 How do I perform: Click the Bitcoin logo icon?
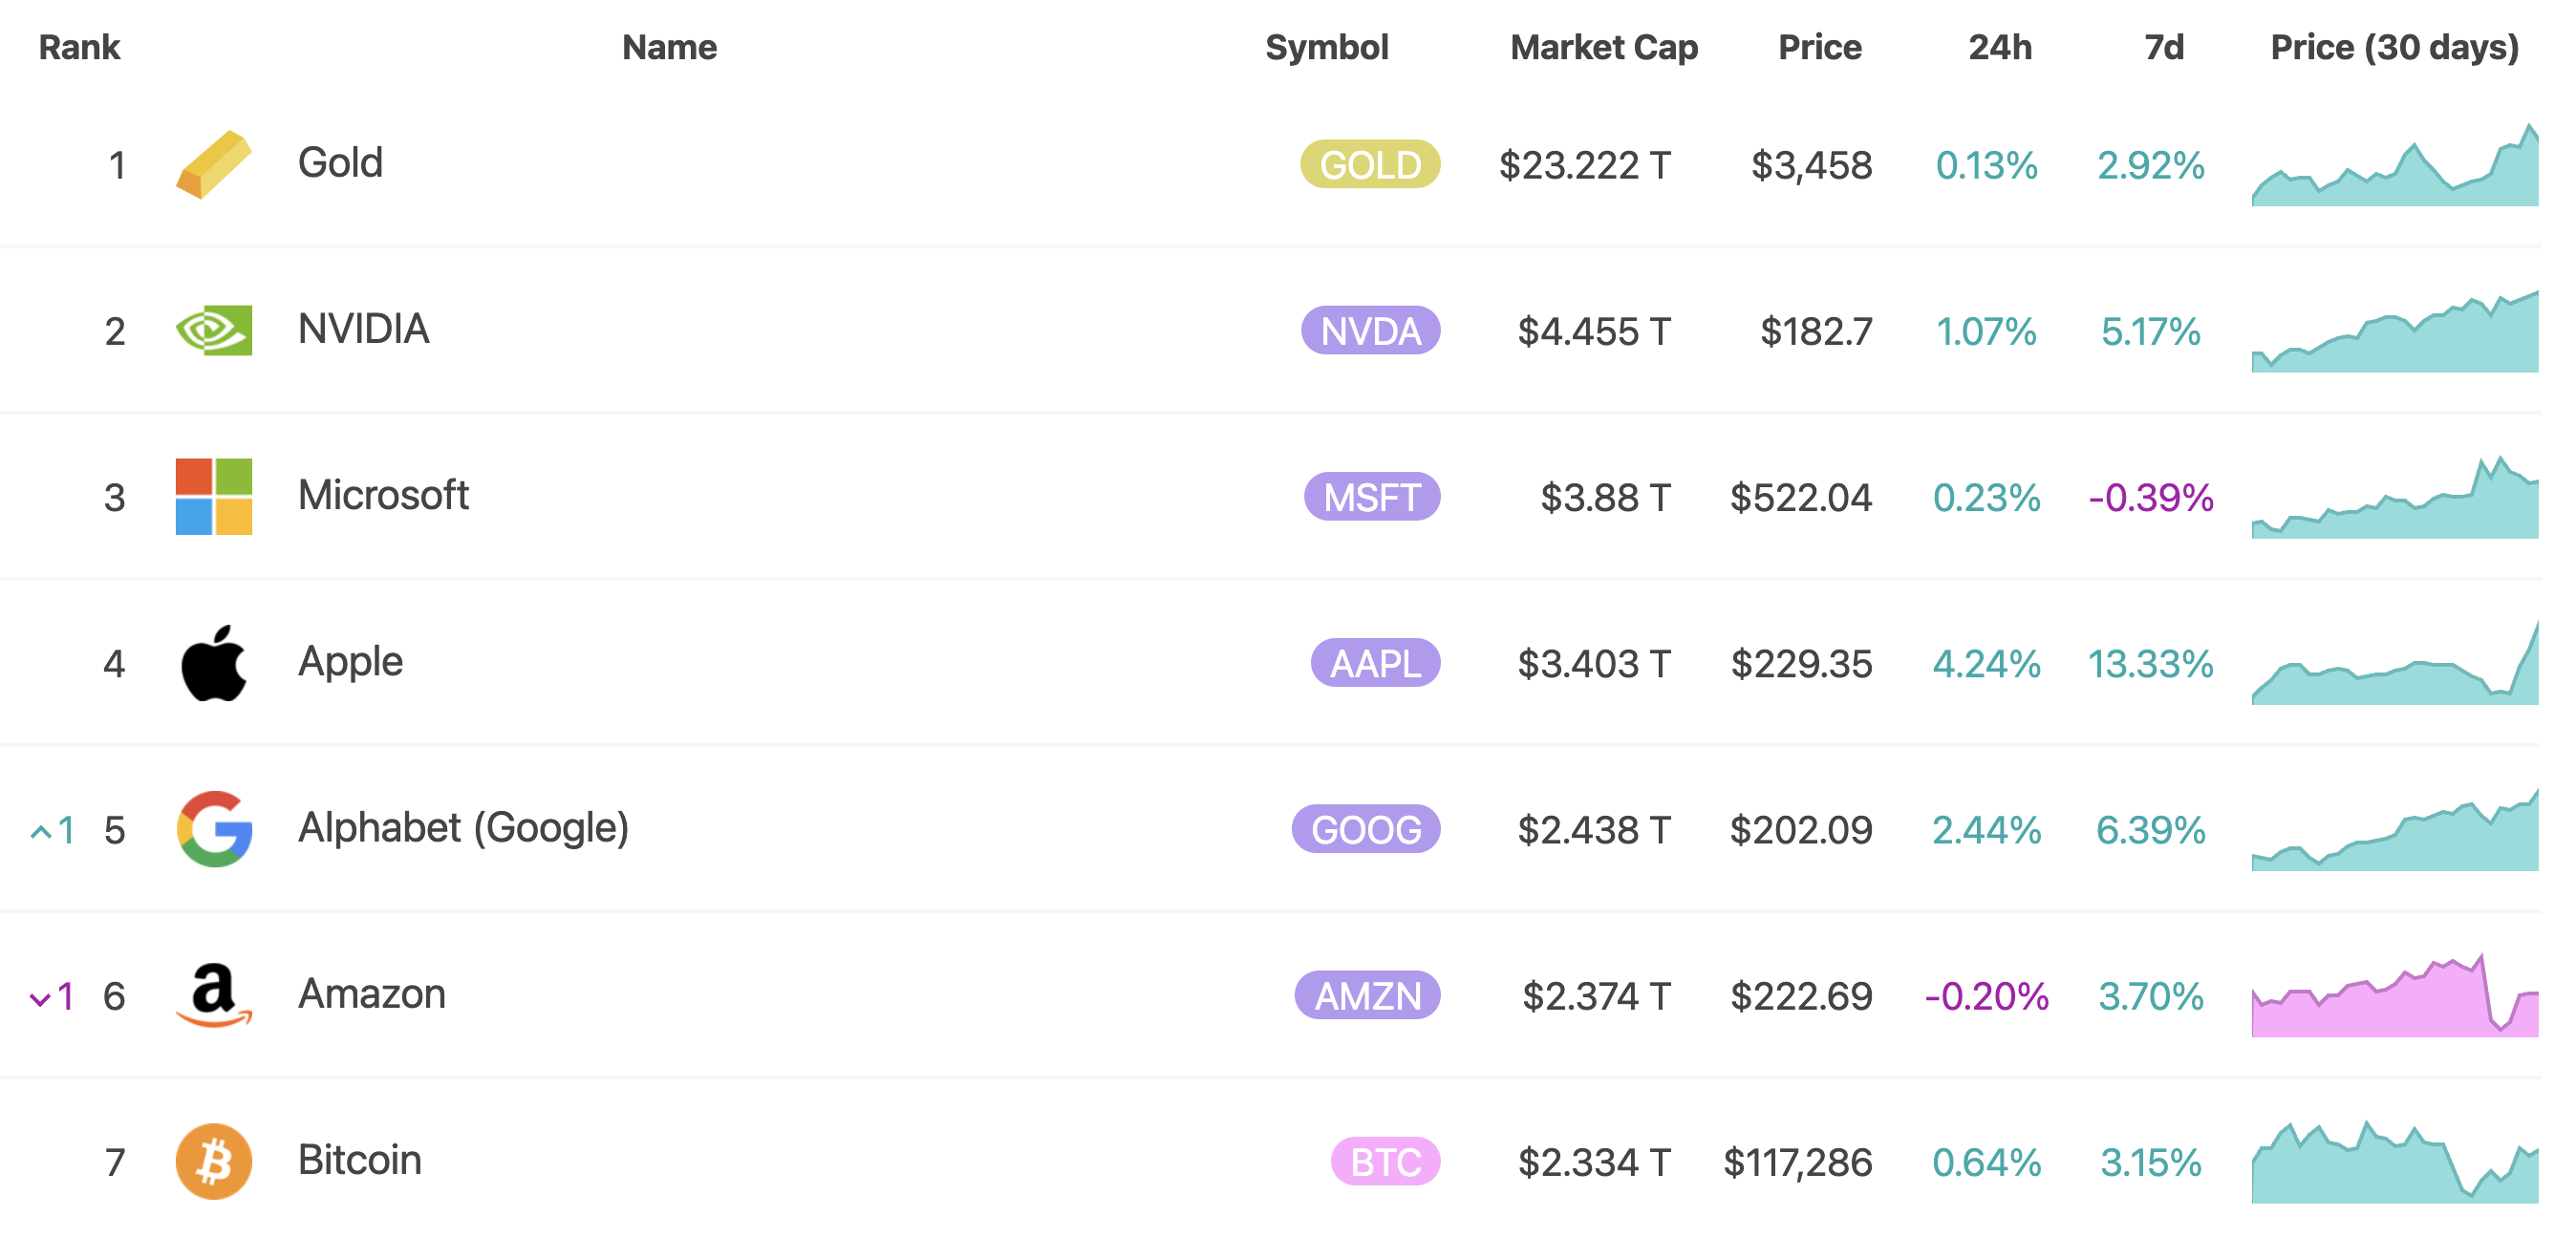[x=213, y=1161]
